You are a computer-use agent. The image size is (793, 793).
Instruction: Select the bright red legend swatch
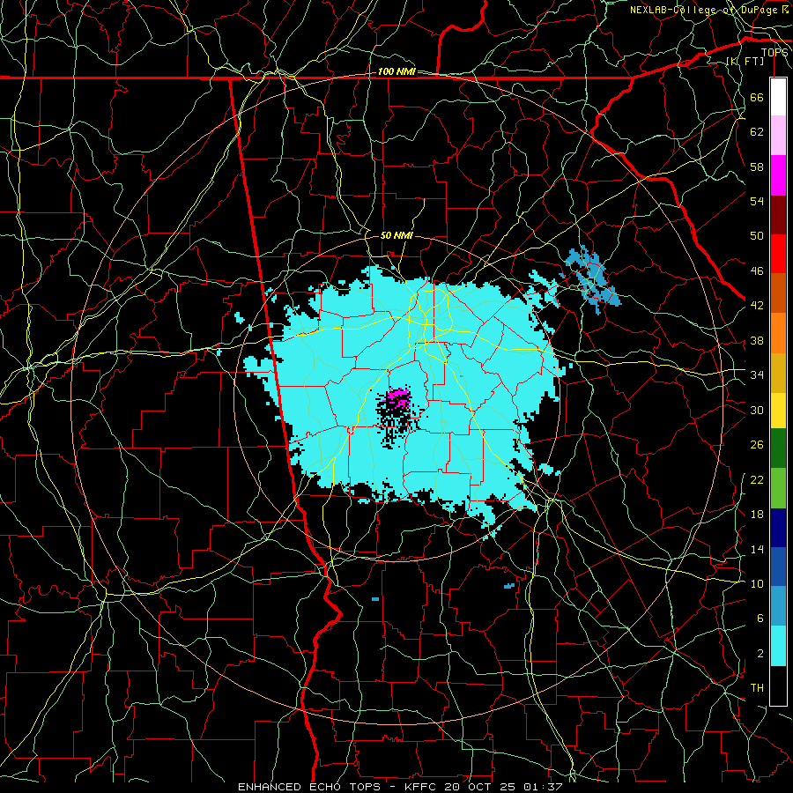(778, 254)
